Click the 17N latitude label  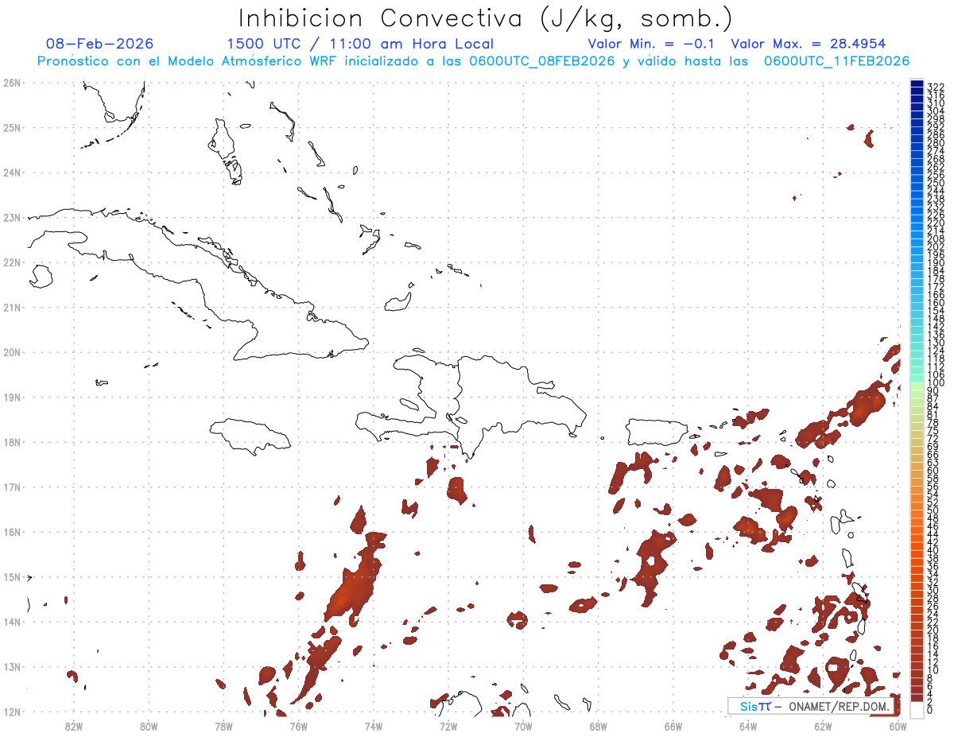coord(11,487)
